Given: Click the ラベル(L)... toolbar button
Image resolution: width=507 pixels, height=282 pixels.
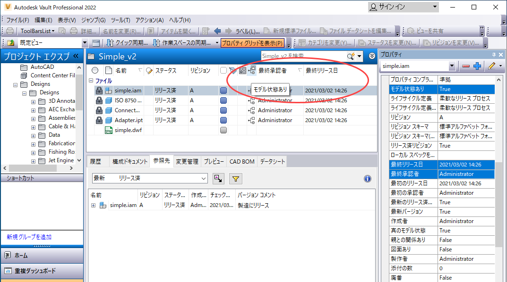Looking at the screenshot, I should pyautogui.click(x=247, y=31).
